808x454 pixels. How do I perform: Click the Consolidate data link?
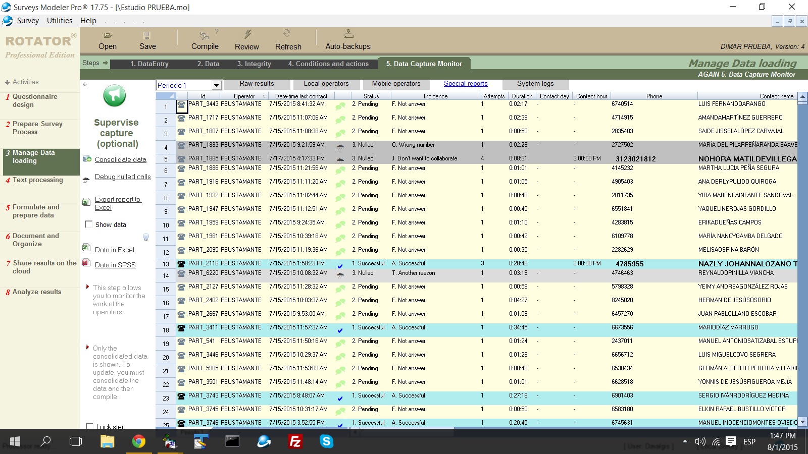(120, 159)
